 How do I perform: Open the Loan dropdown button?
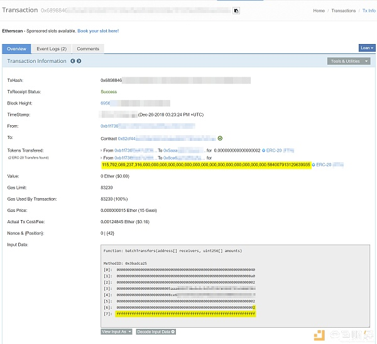tap(367, 48)
